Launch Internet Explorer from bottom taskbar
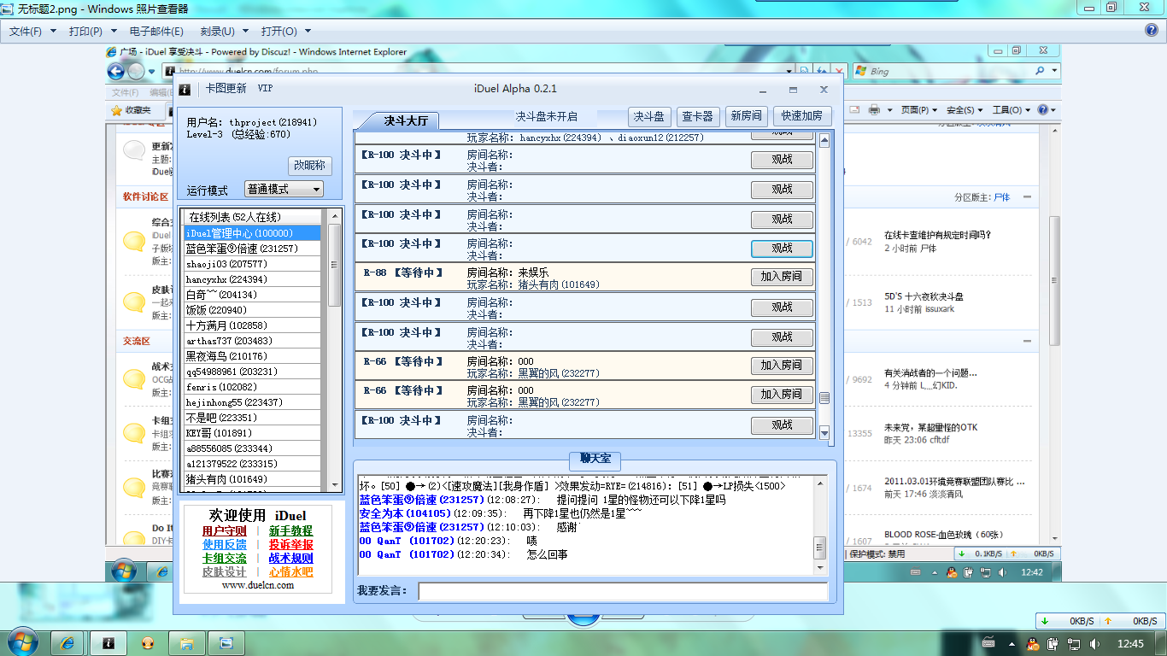Screen dimensions: 1167x656 tap(68, 642)
